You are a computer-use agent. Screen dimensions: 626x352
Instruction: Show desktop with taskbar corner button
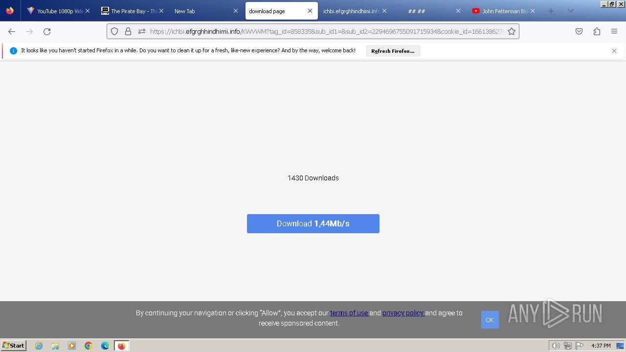coord(621,346)
